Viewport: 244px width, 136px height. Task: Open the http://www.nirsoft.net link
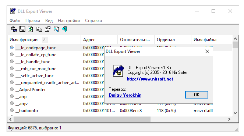150,79
